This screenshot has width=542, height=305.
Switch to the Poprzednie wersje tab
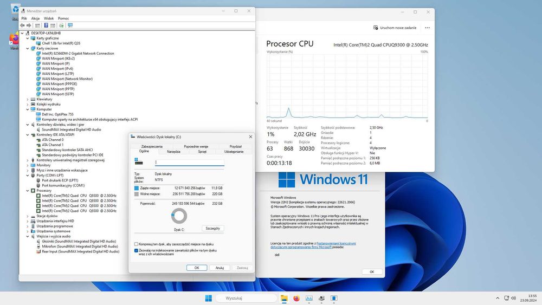(x=196, y=146)
